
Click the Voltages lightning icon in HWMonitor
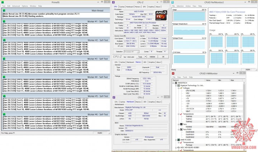tap(181, 88)
